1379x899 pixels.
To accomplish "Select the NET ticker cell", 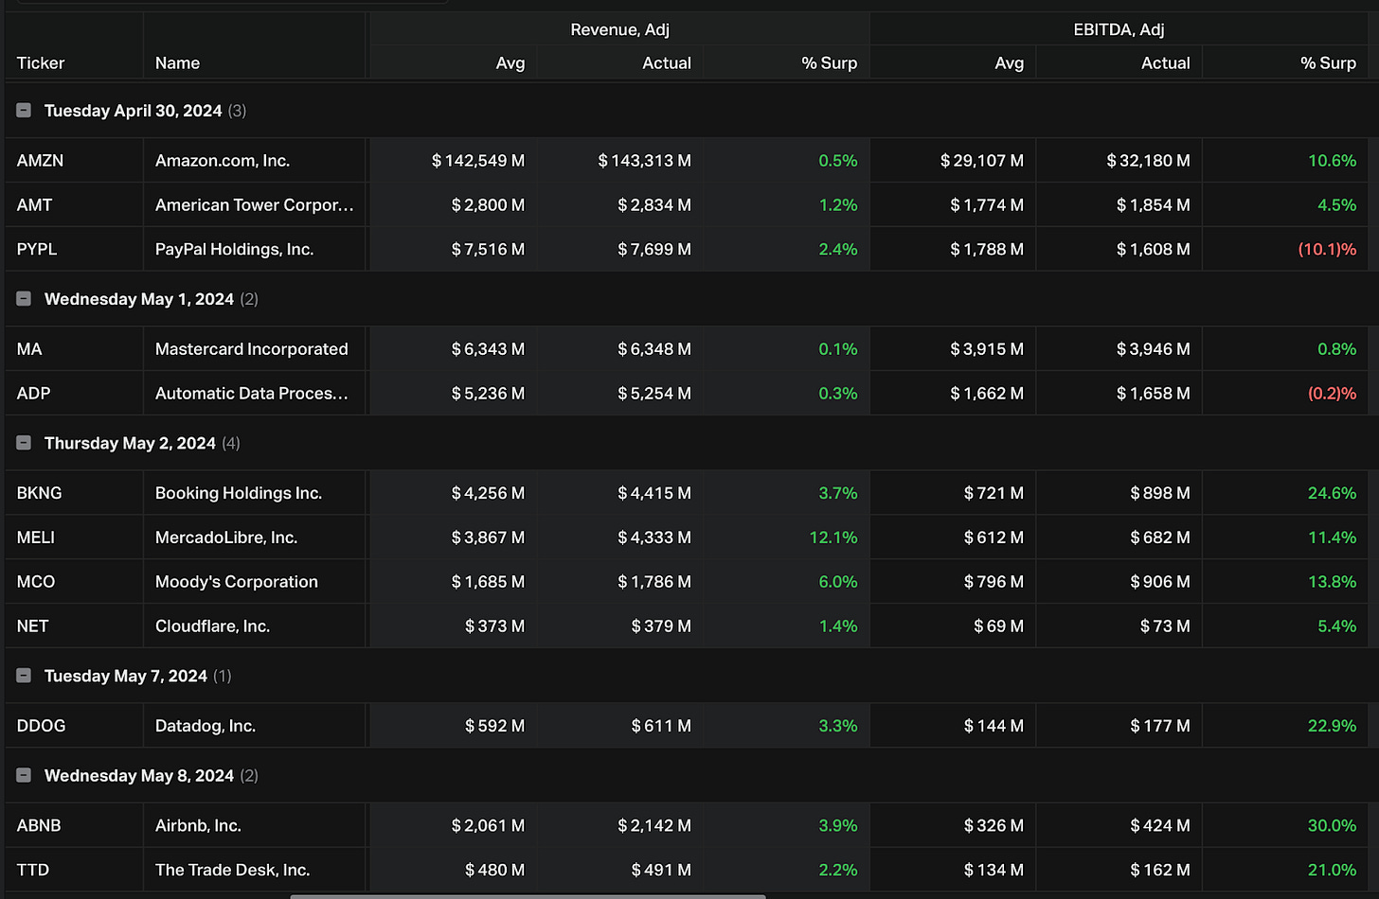I will pyautogui.click(x=74, y=626).
